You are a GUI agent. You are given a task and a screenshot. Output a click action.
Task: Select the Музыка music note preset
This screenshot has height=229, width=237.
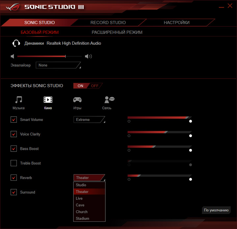pyautogui.click(x=18, y=103)
